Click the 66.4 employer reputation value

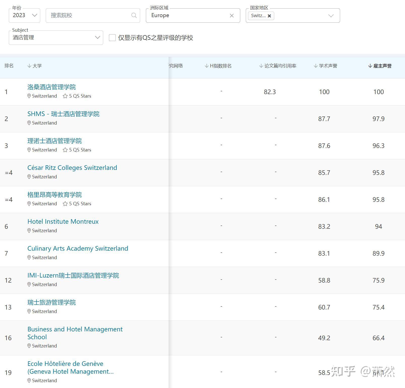click(x=378, y=338)
